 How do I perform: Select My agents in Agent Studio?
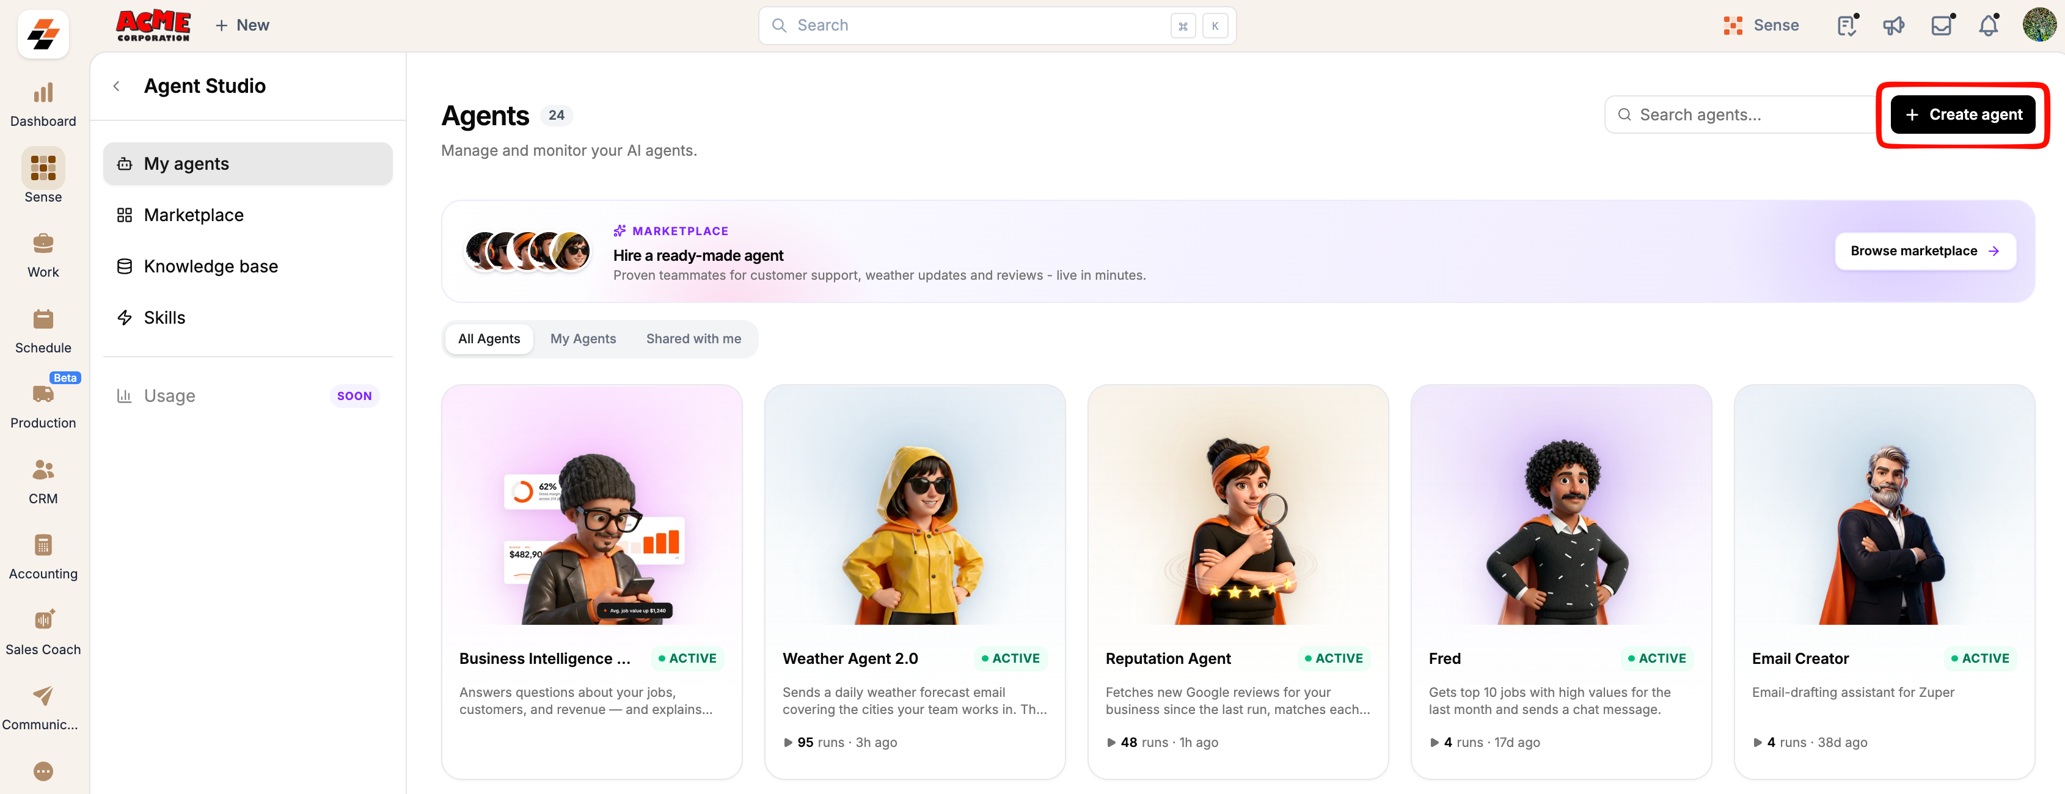coord(247,164)
